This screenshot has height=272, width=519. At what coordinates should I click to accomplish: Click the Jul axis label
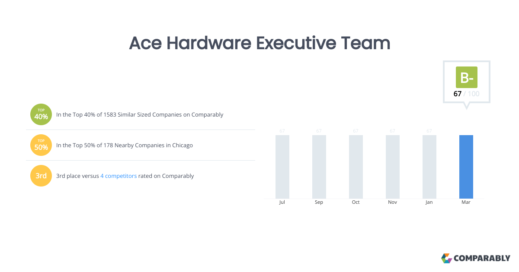282,202
